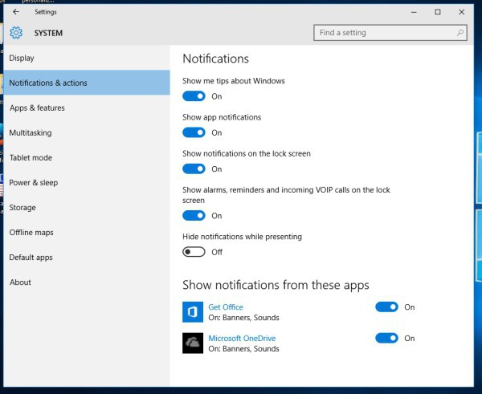Select Apps & features in sidebar

(x=37, y=108)
